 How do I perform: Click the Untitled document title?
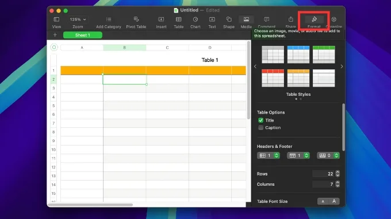click(189, 10)
